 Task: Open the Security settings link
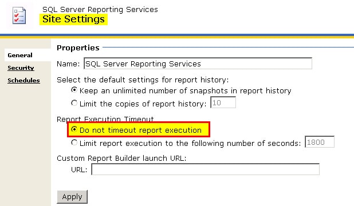click(21, 68)
